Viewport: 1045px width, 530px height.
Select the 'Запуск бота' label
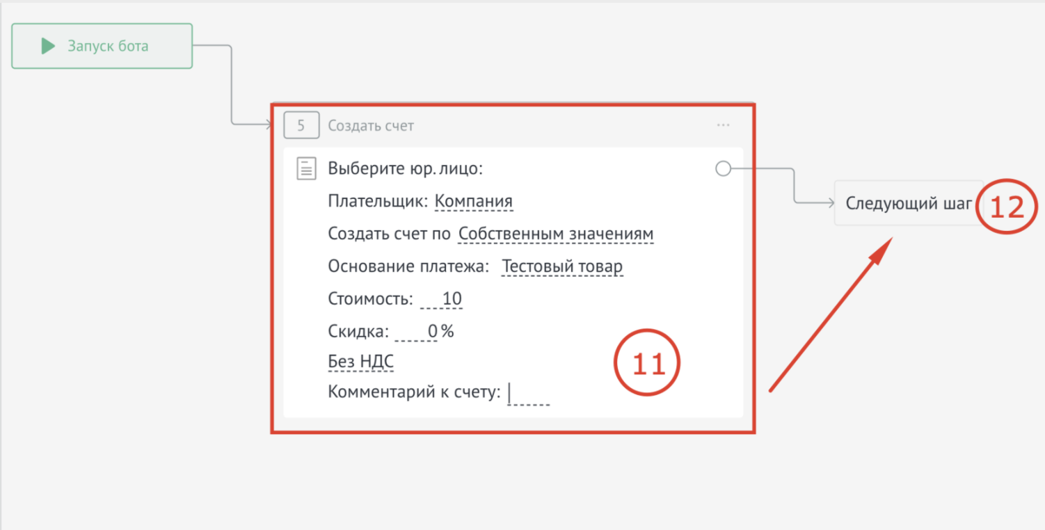pyautogui.click(x=108, y=47)
